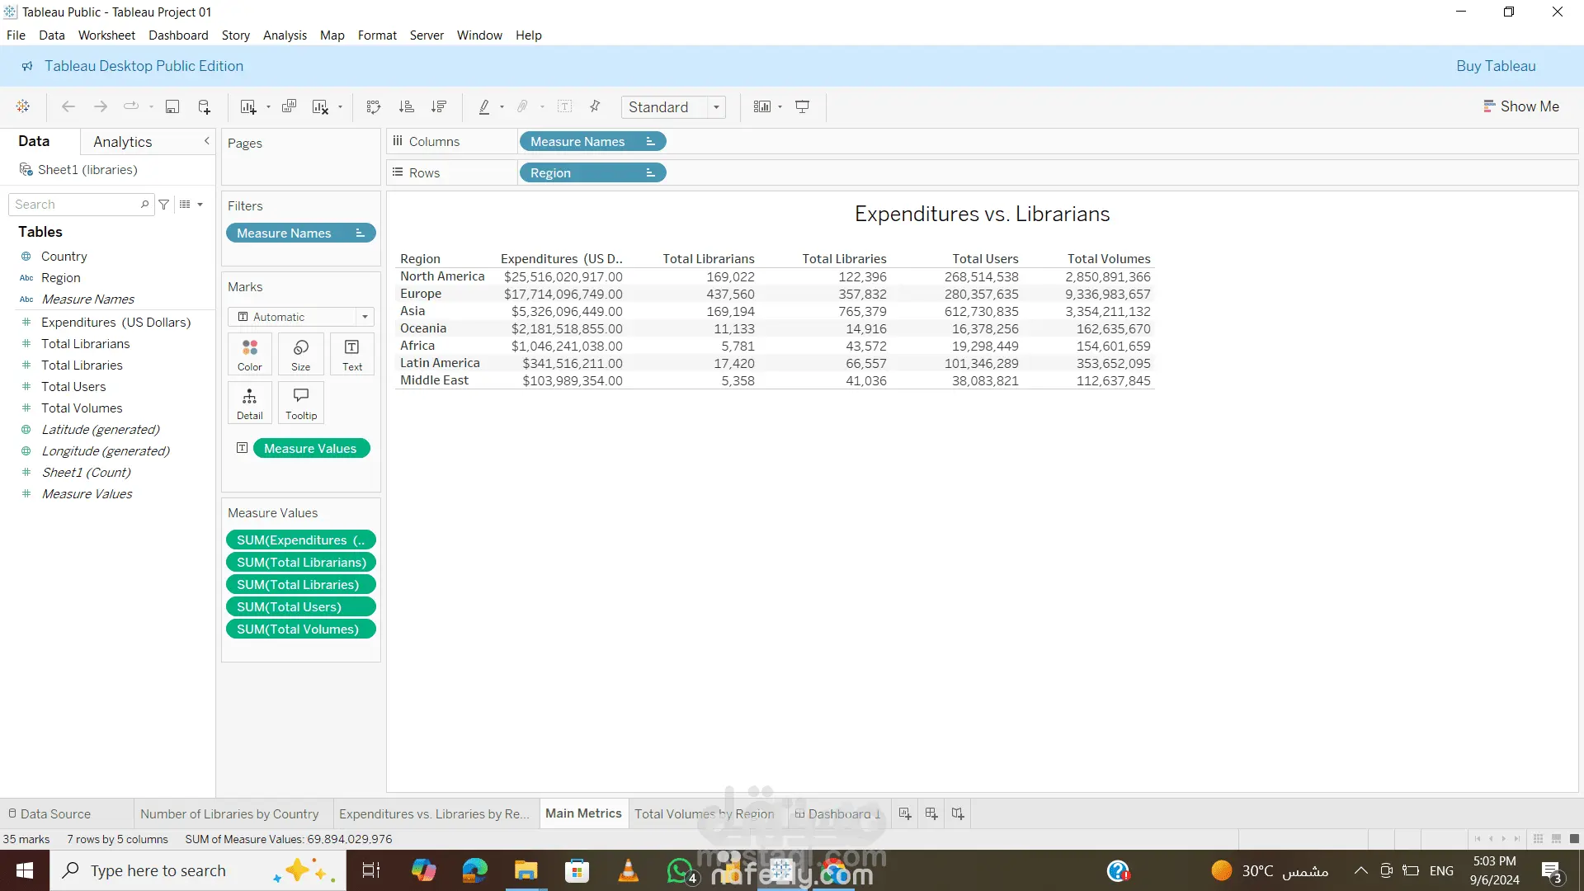Collapse the Data pane with the chevron

point(207,141)
